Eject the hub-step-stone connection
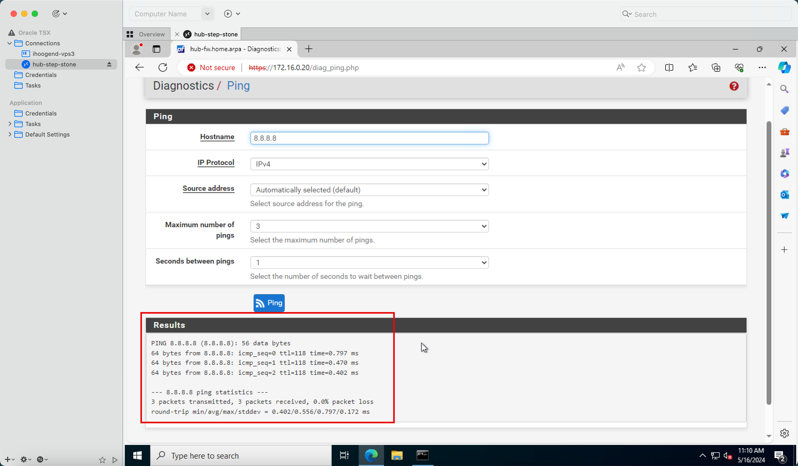 109,64
